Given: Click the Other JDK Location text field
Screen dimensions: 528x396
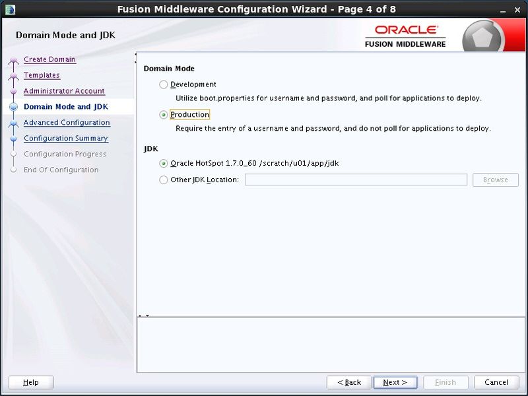Looking at the screenshot, I should pos(356,180).
